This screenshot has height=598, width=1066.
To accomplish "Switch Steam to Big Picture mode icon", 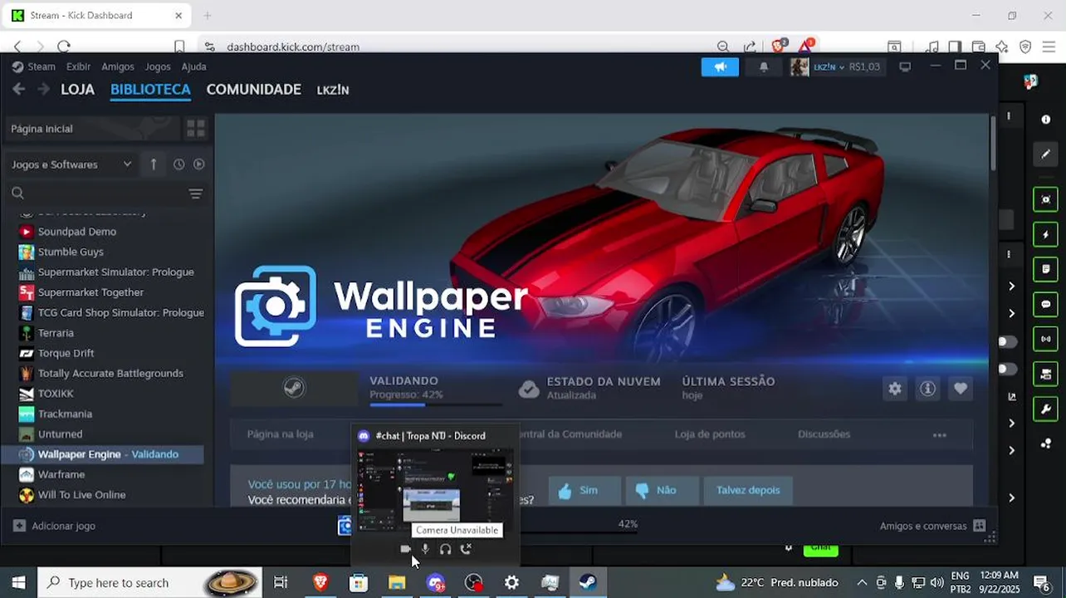I will (x=905, y=67).
